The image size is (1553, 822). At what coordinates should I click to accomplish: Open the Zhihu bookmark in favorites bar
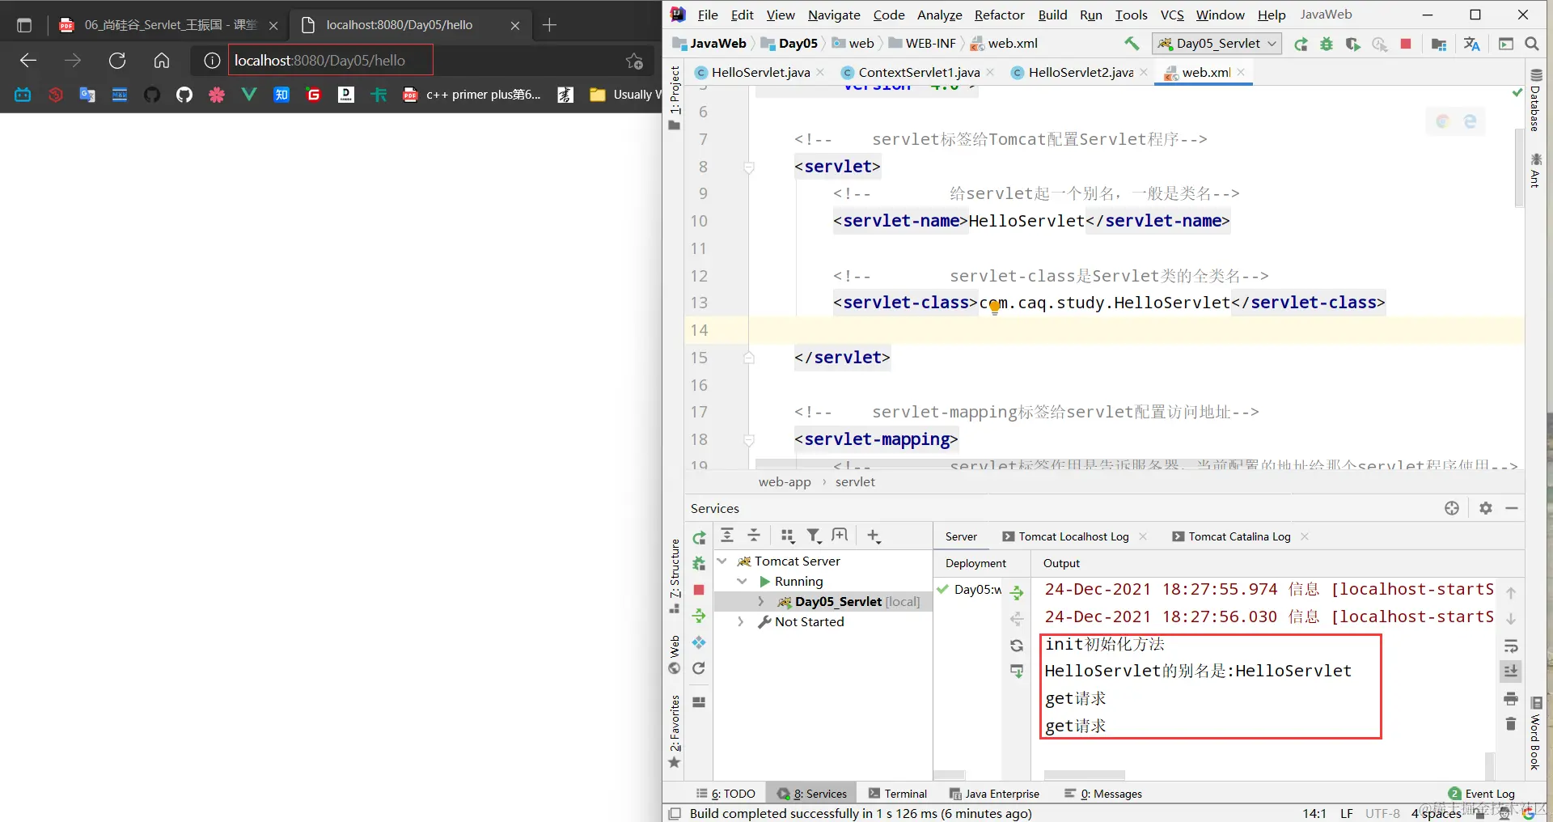(x=281, y=95)
